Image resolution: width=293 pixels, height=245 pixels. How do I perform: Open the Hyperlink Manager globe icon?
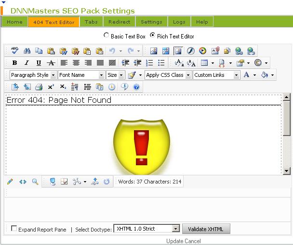pyautogui.click(x=239, y=51)
